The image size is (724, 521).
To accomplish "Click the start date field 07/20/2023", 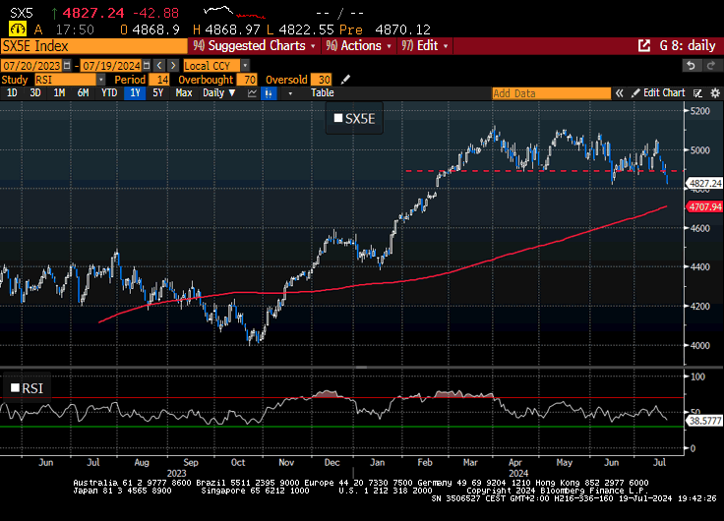I will [x=31, y=66].
